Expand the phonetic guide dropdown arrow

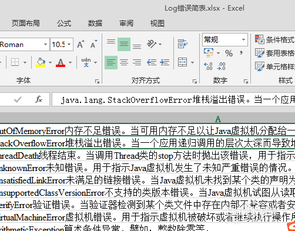click(x=96, y=62)
